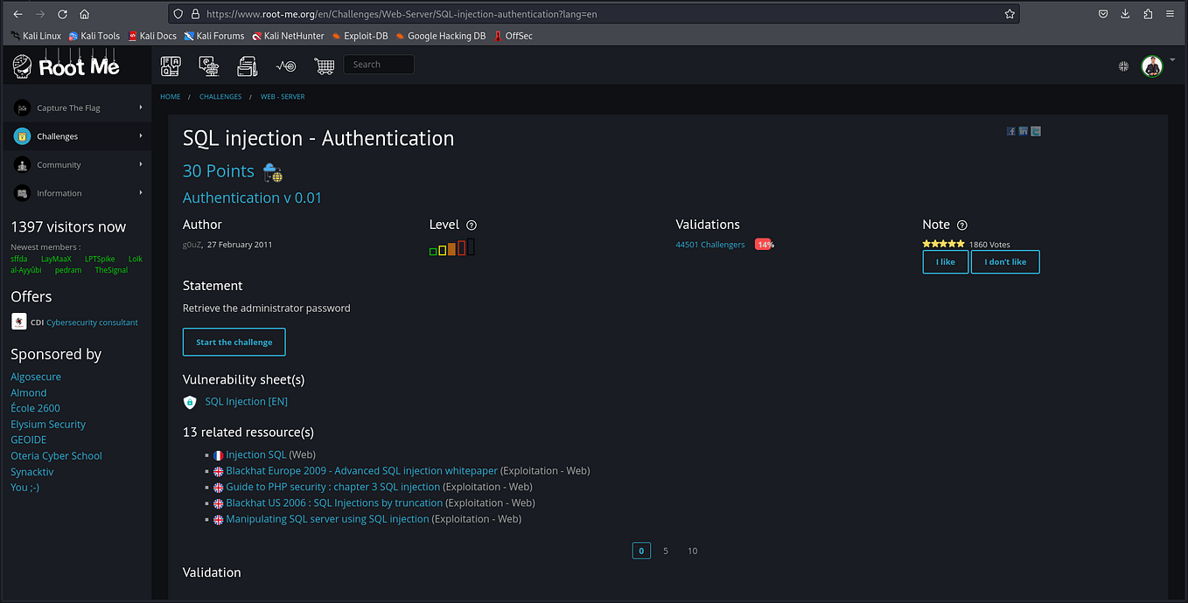Click the shopping cart icon
The image size is (1188, 603).
click(x=325, y=65)
